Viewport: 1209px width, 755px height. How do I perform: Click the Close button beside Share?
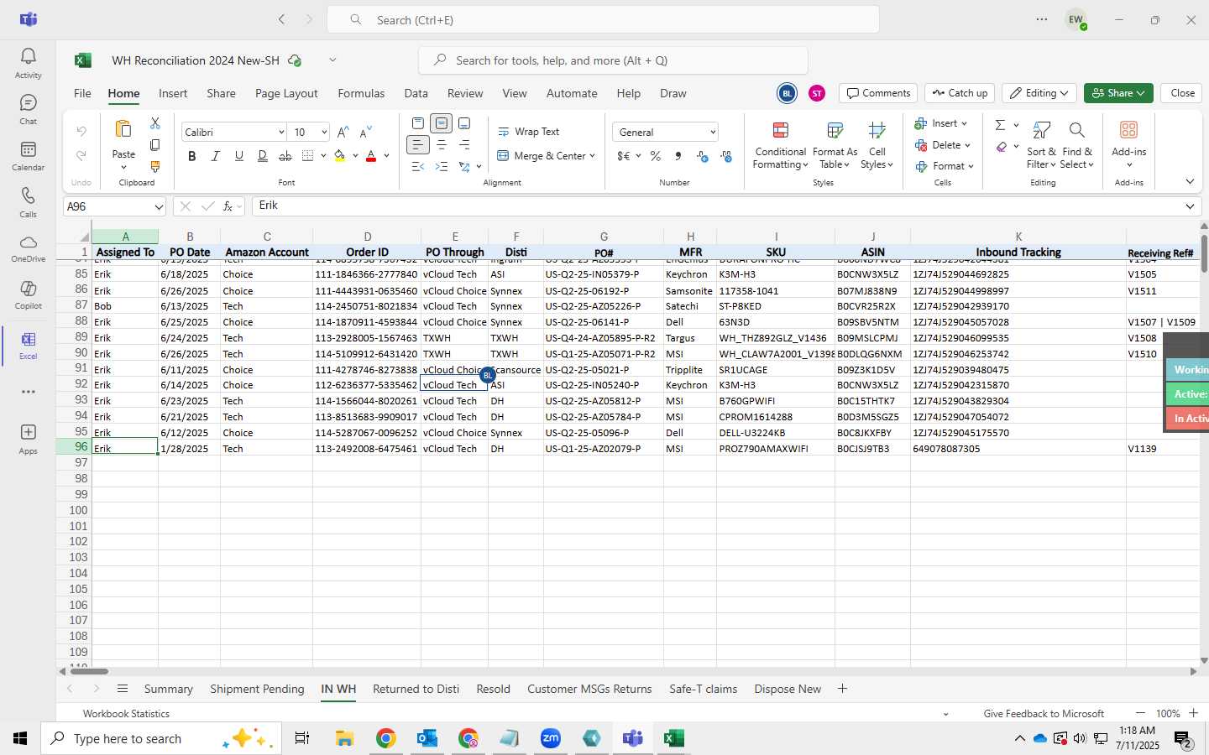point(1182,93)
